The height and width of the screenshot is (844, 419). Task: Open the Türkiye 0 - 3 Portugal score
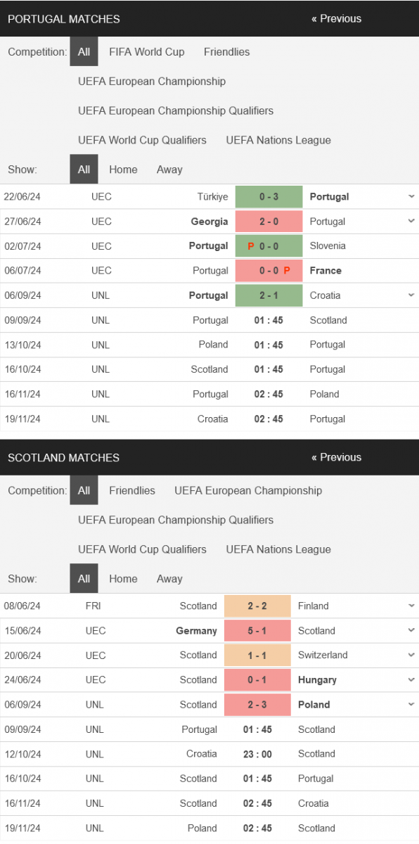point(269,197)
